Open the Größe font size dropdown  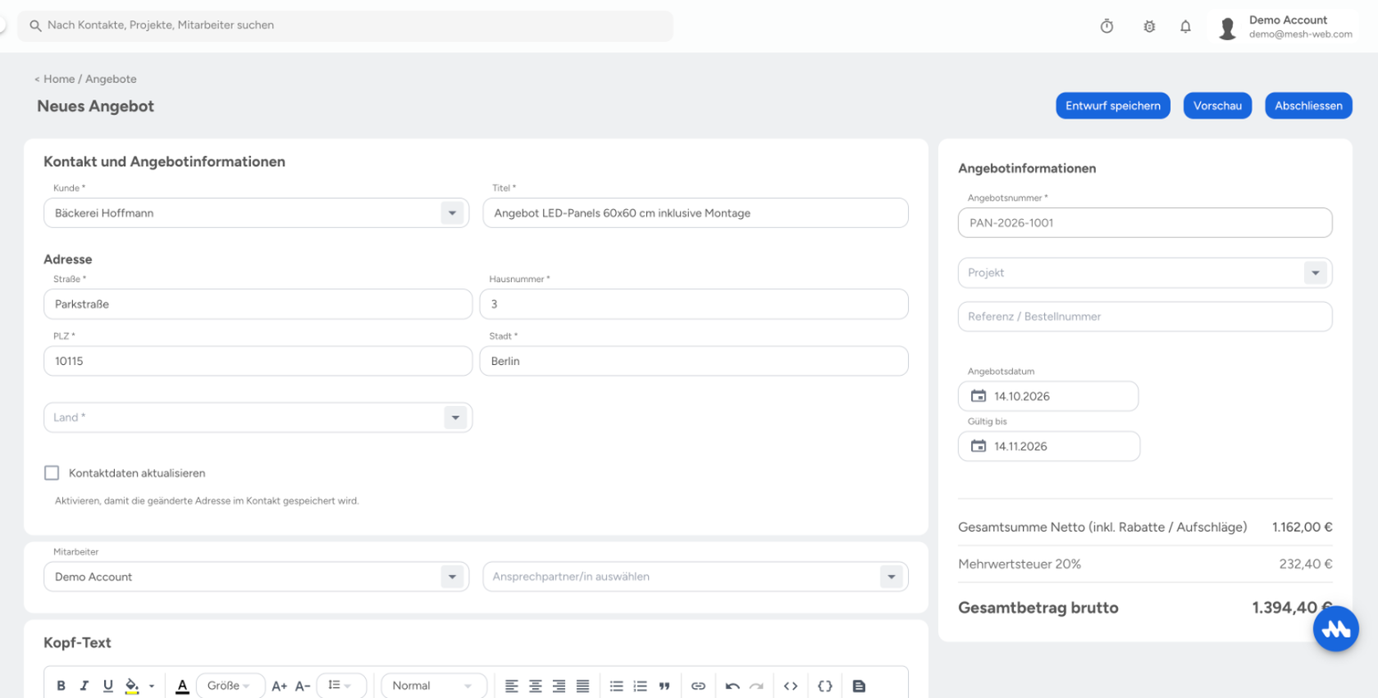tap(230, 686)
